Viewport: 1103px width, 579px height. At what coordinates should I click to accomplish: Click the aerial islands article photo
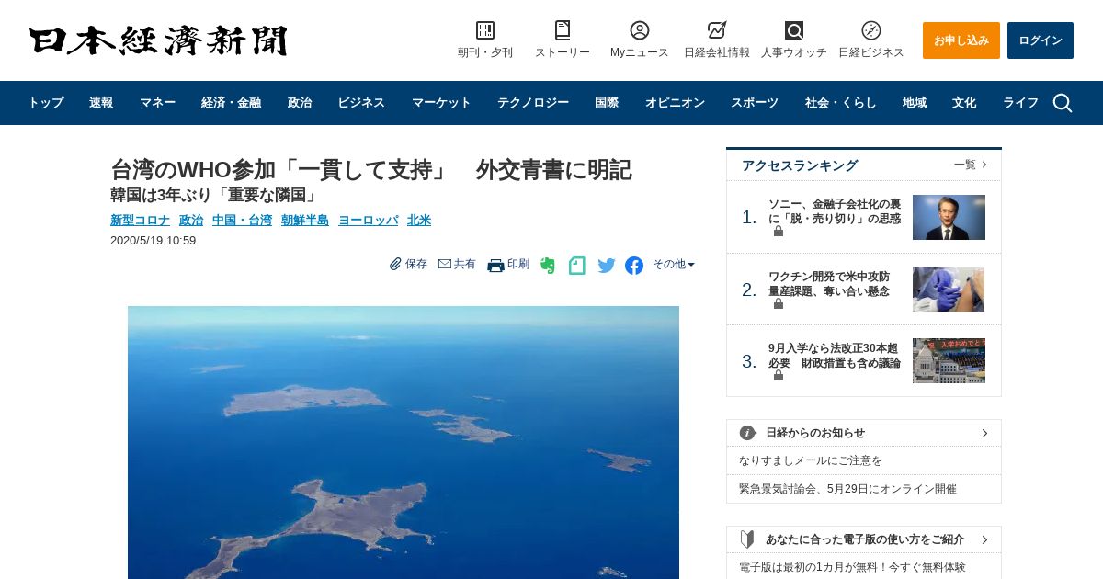[404, 442]
